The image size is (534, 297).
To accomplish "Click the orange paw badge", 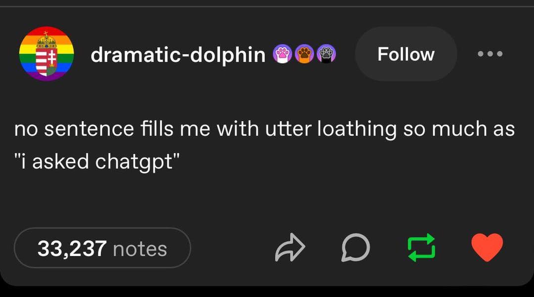I will pyautogui.click(x=304, y=54).
